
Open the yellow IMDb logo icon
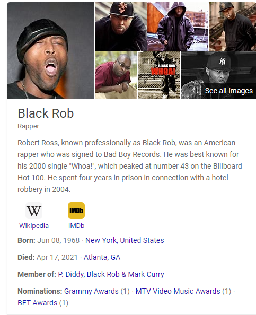pyautogui.click(x=76, y=211)
